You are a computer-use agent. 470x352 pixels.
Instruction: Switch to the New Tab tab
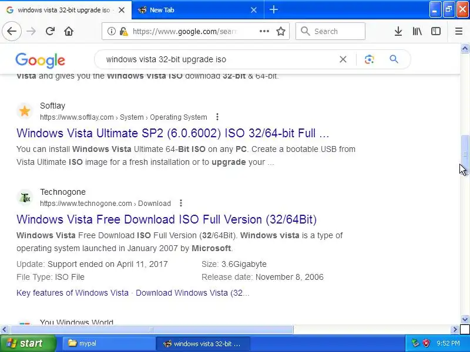197,10
